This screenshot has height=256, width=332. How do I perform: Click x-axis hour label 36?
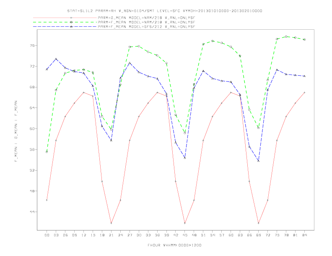click(157, 235)
